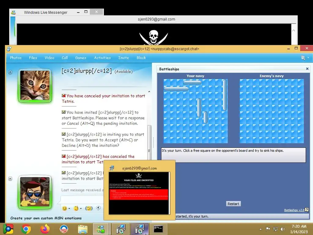The height and width of the screenshot is (235, 313).
Task: Click the skull and swords image in background window
Action: 153,37
